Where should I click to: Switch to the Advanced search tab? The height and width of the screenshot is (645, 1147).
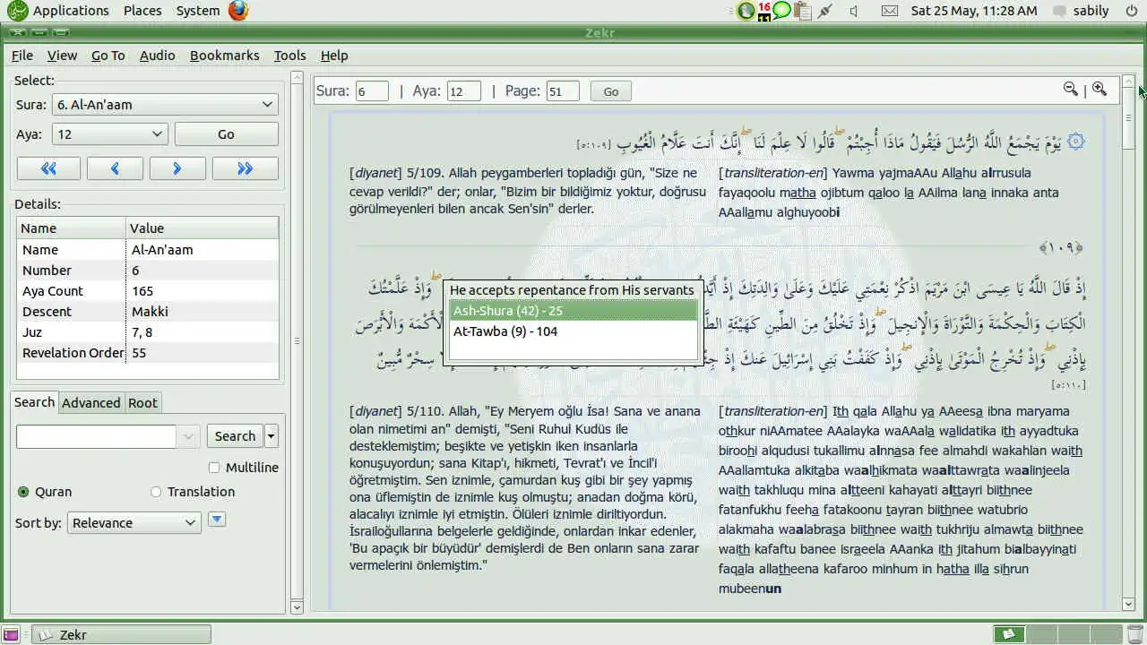pyautogui.click(x=91, y=403)
